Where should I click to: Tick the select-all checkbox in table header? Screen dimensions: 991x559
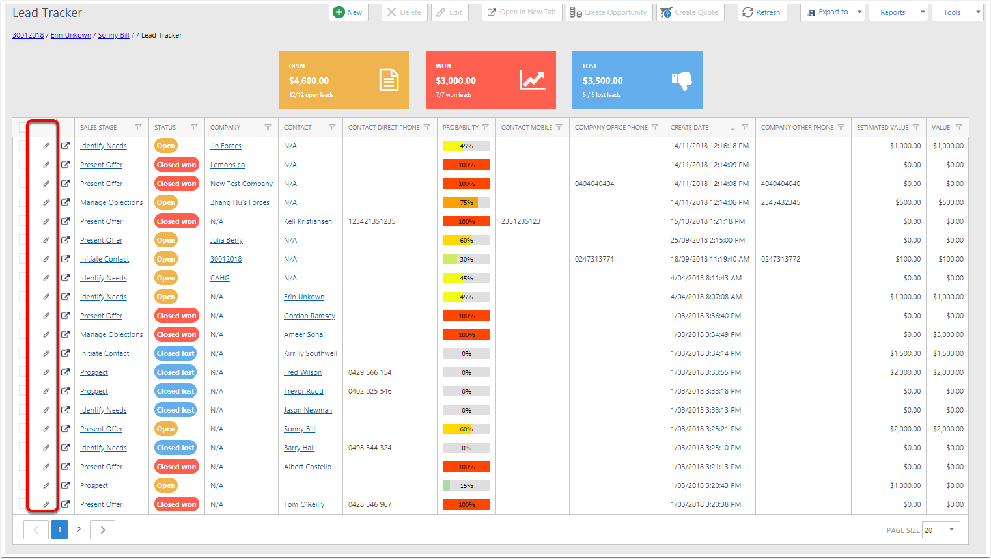23,128
